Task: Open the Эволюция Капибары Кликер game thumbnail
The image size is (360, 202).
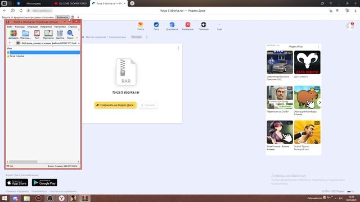Action: point(307,97)
